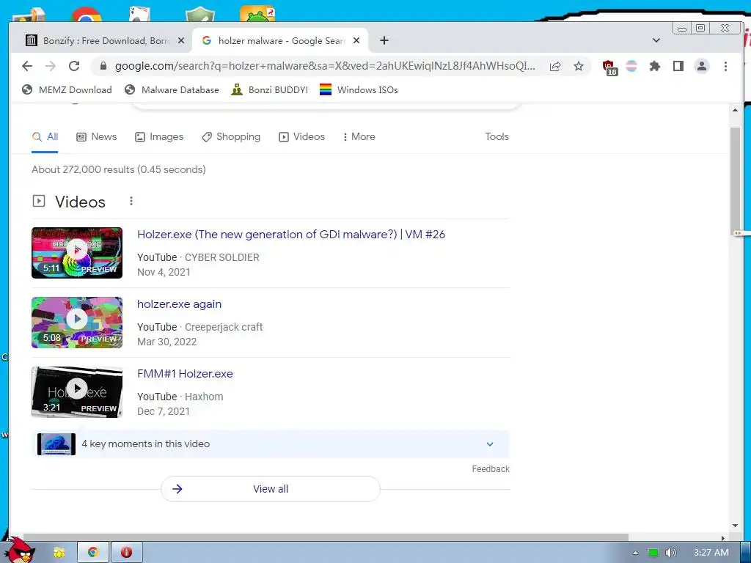Click the green tray network icon

[x=653, y=553]
